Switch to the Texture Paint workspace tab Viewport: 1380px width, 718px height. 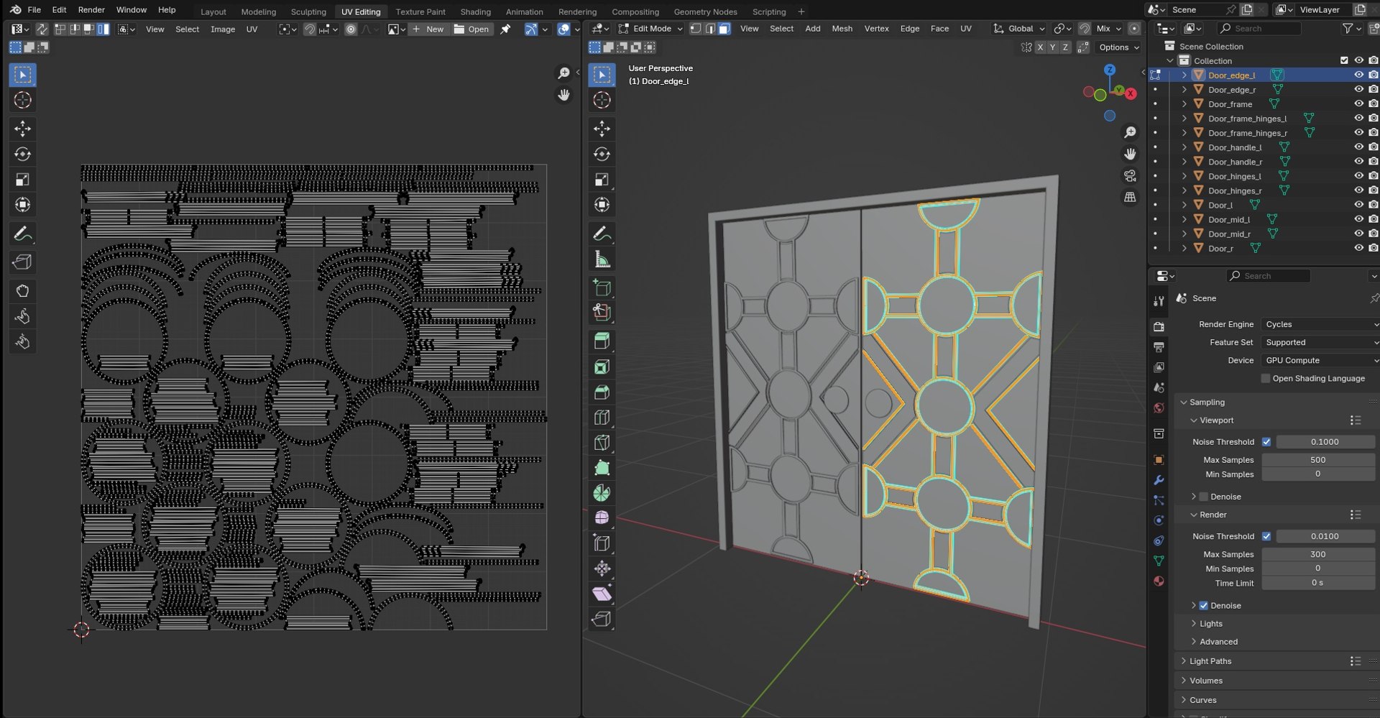[x=420, y=11]
